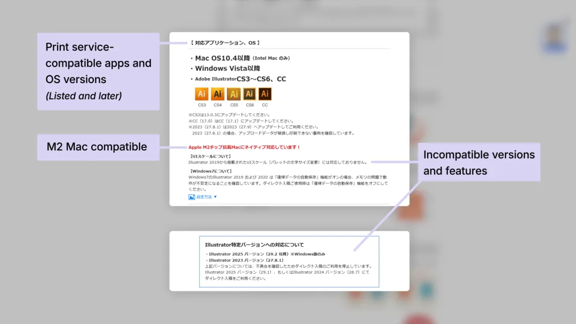
Task: Open the 設定方法 settings link
Action: (x=203, y=197)
